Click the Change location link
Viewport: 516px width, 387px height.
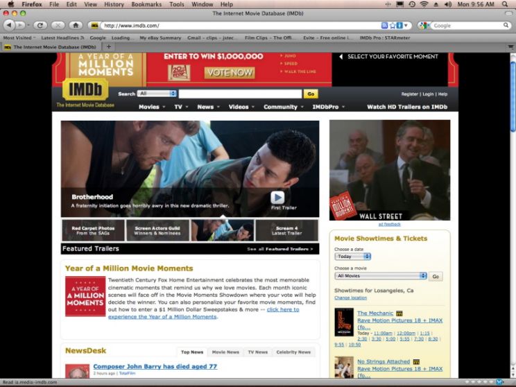[350, 298]
